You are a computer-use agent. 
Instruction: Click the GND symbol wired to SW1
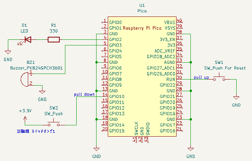click(x=236, y=98)
